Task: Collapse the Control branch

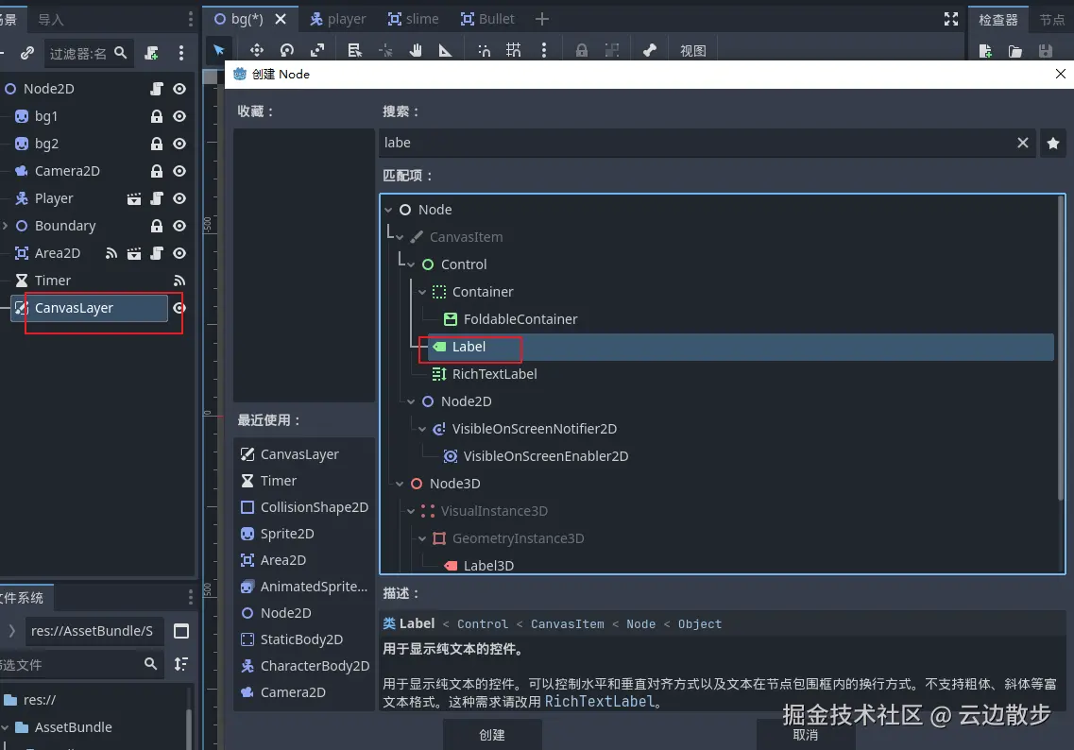Action: point(411,264)
